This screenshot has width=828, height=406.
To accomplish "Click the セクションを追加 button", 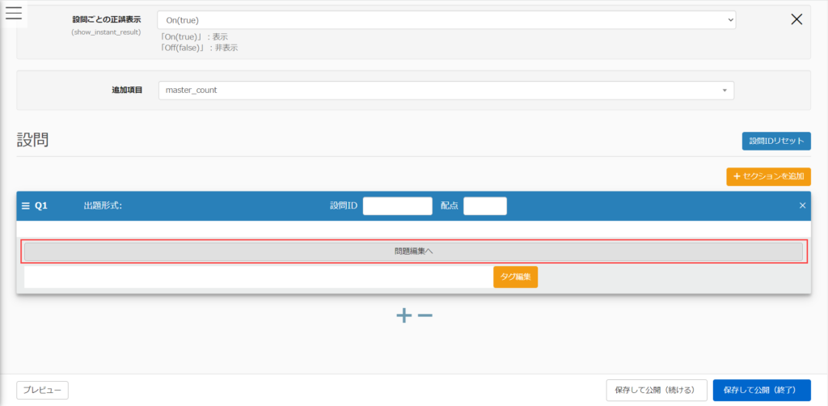I will tap(768, 176).
